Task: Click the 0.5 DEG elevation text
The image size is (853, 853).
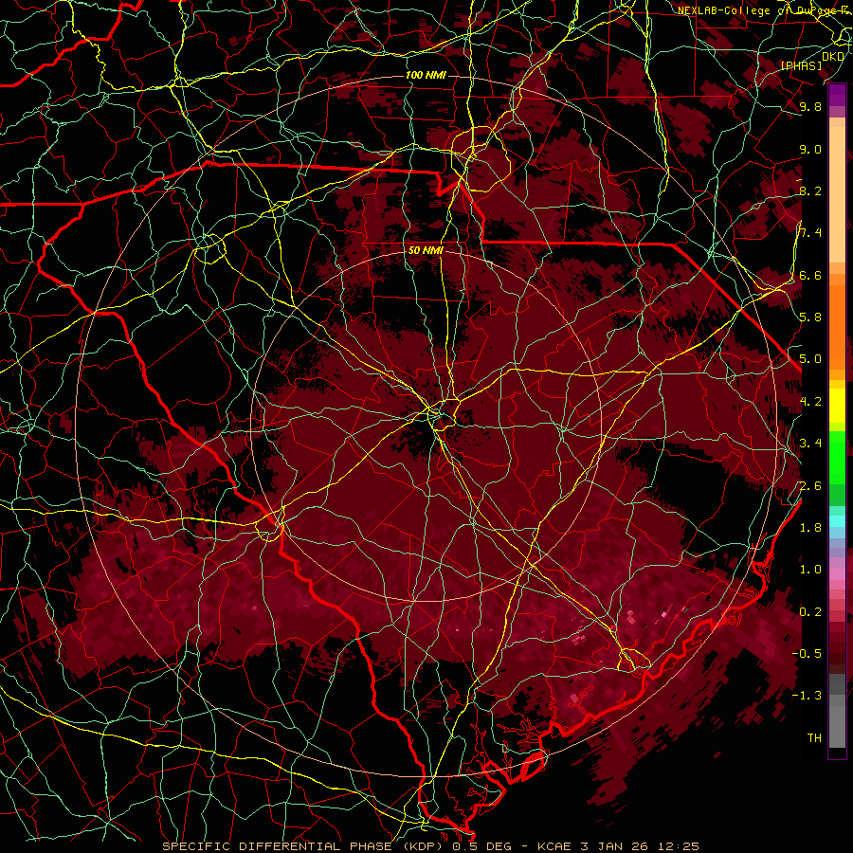Action: tap(481, 846)
